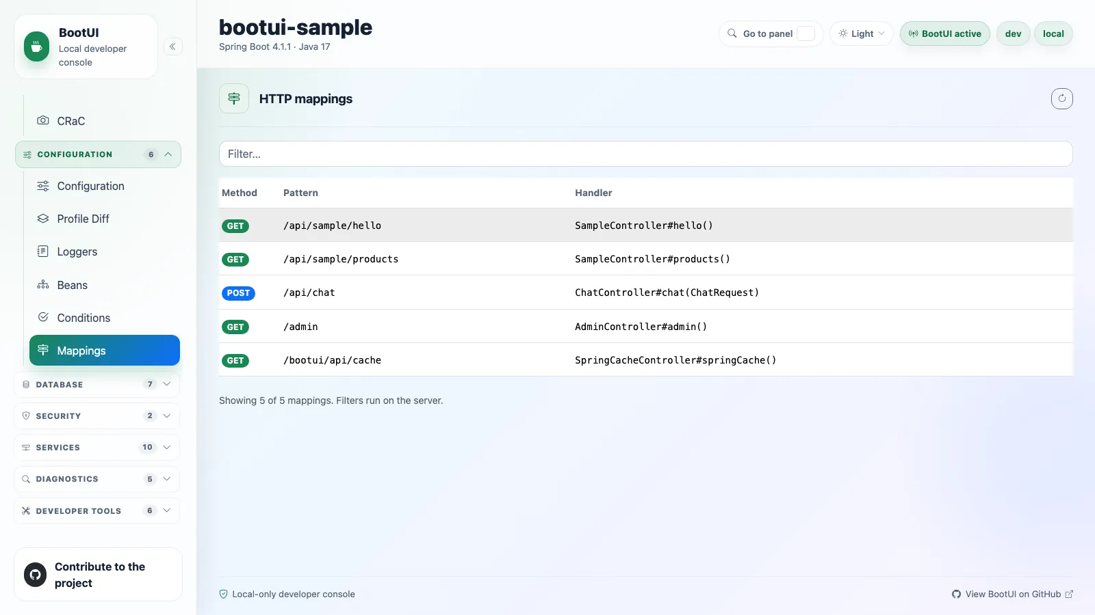Viewport: 1095px width, 615px height.
Task: Click the Method column header
Action: pyautogui.click(x=240, y=193)
